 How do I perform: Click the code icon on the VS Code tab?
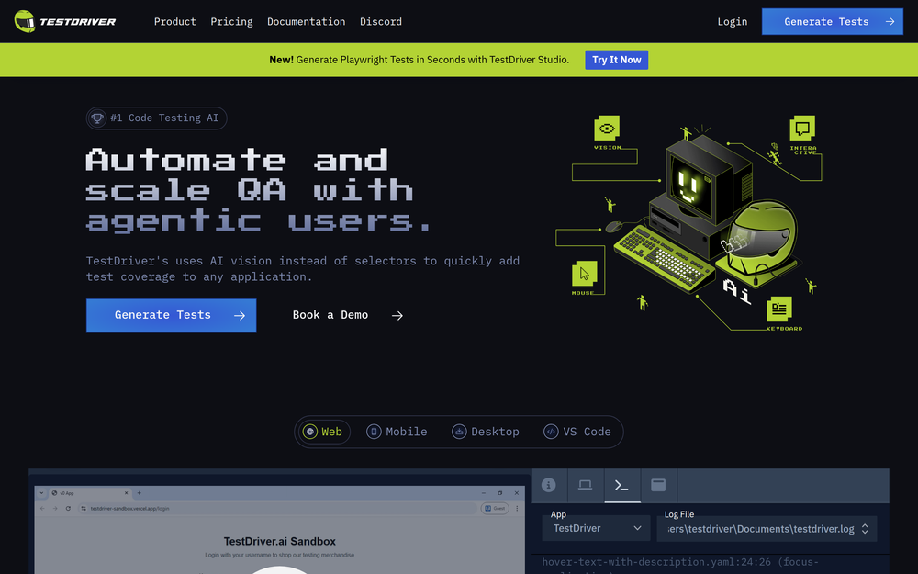coord(551,432)
